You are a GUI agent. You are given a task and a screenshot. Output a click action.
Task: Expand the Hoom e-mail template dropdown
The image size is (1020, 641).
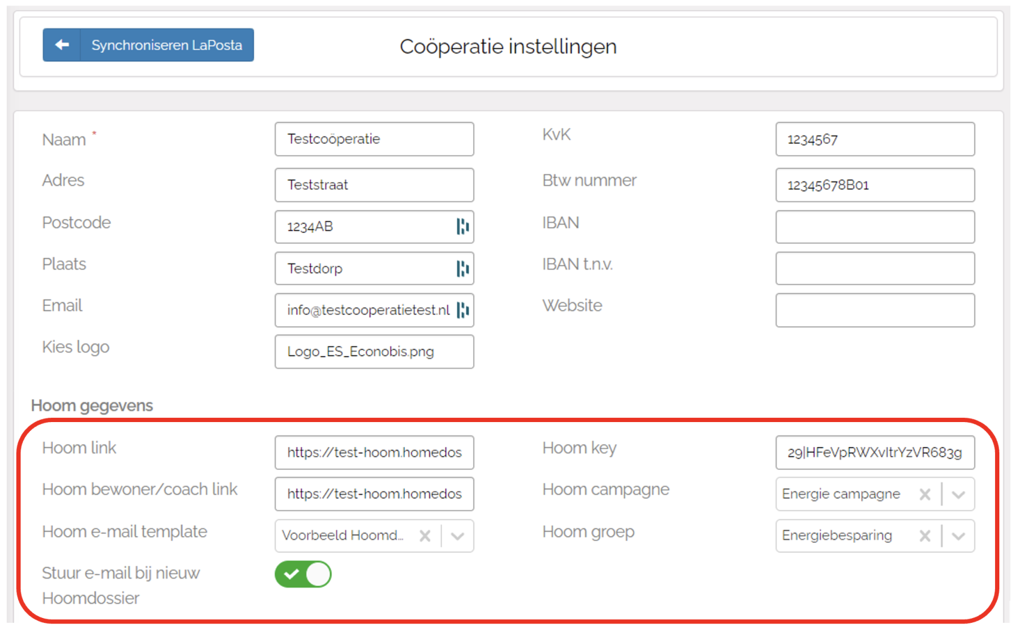coord(458,536)
